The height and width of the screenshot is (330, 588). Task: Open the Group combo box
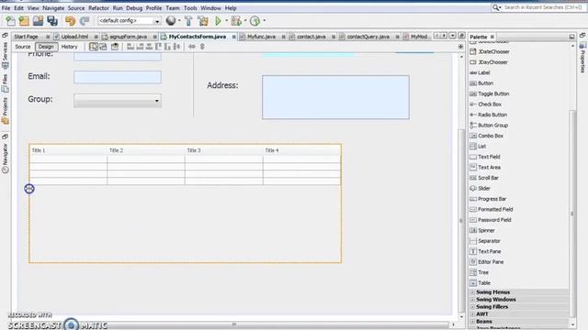pyautogui.click(x=118, y=101)
